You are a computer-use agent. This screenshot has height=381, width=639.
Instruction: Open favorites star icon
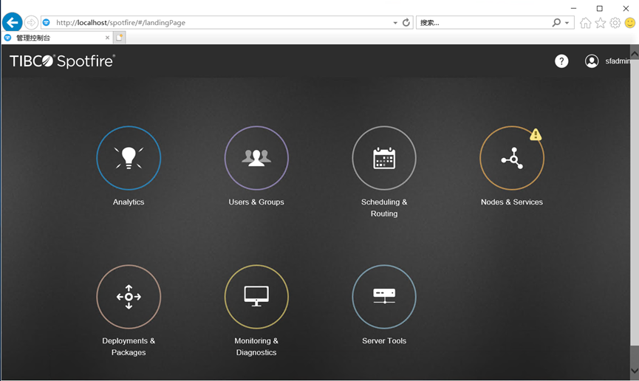(x=601, y=23)
